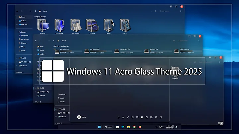The width and height of the screenshot is (239, 134).
Task: Open the Videos folder in Quick access
Action: coord(125,26)
